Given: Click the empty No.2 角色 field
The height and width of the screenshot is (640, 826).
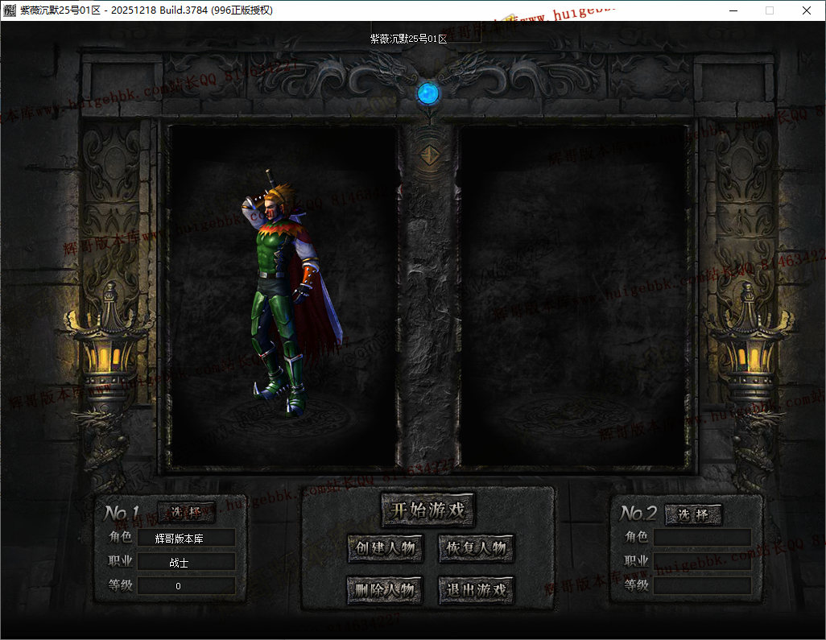Looking at the screenshot, I should point(702,537).
